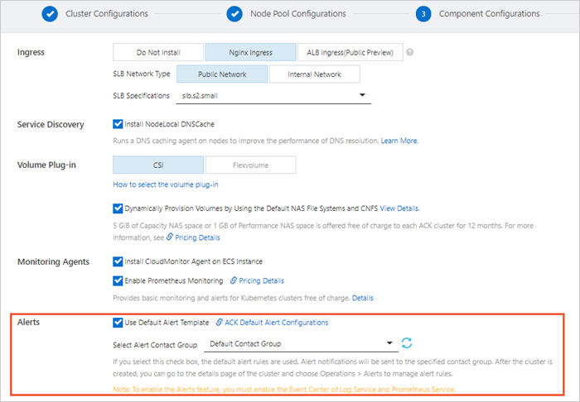Click link icon beside NAS Pricing Details
580x402 pixels.
(x=169, y=237)
